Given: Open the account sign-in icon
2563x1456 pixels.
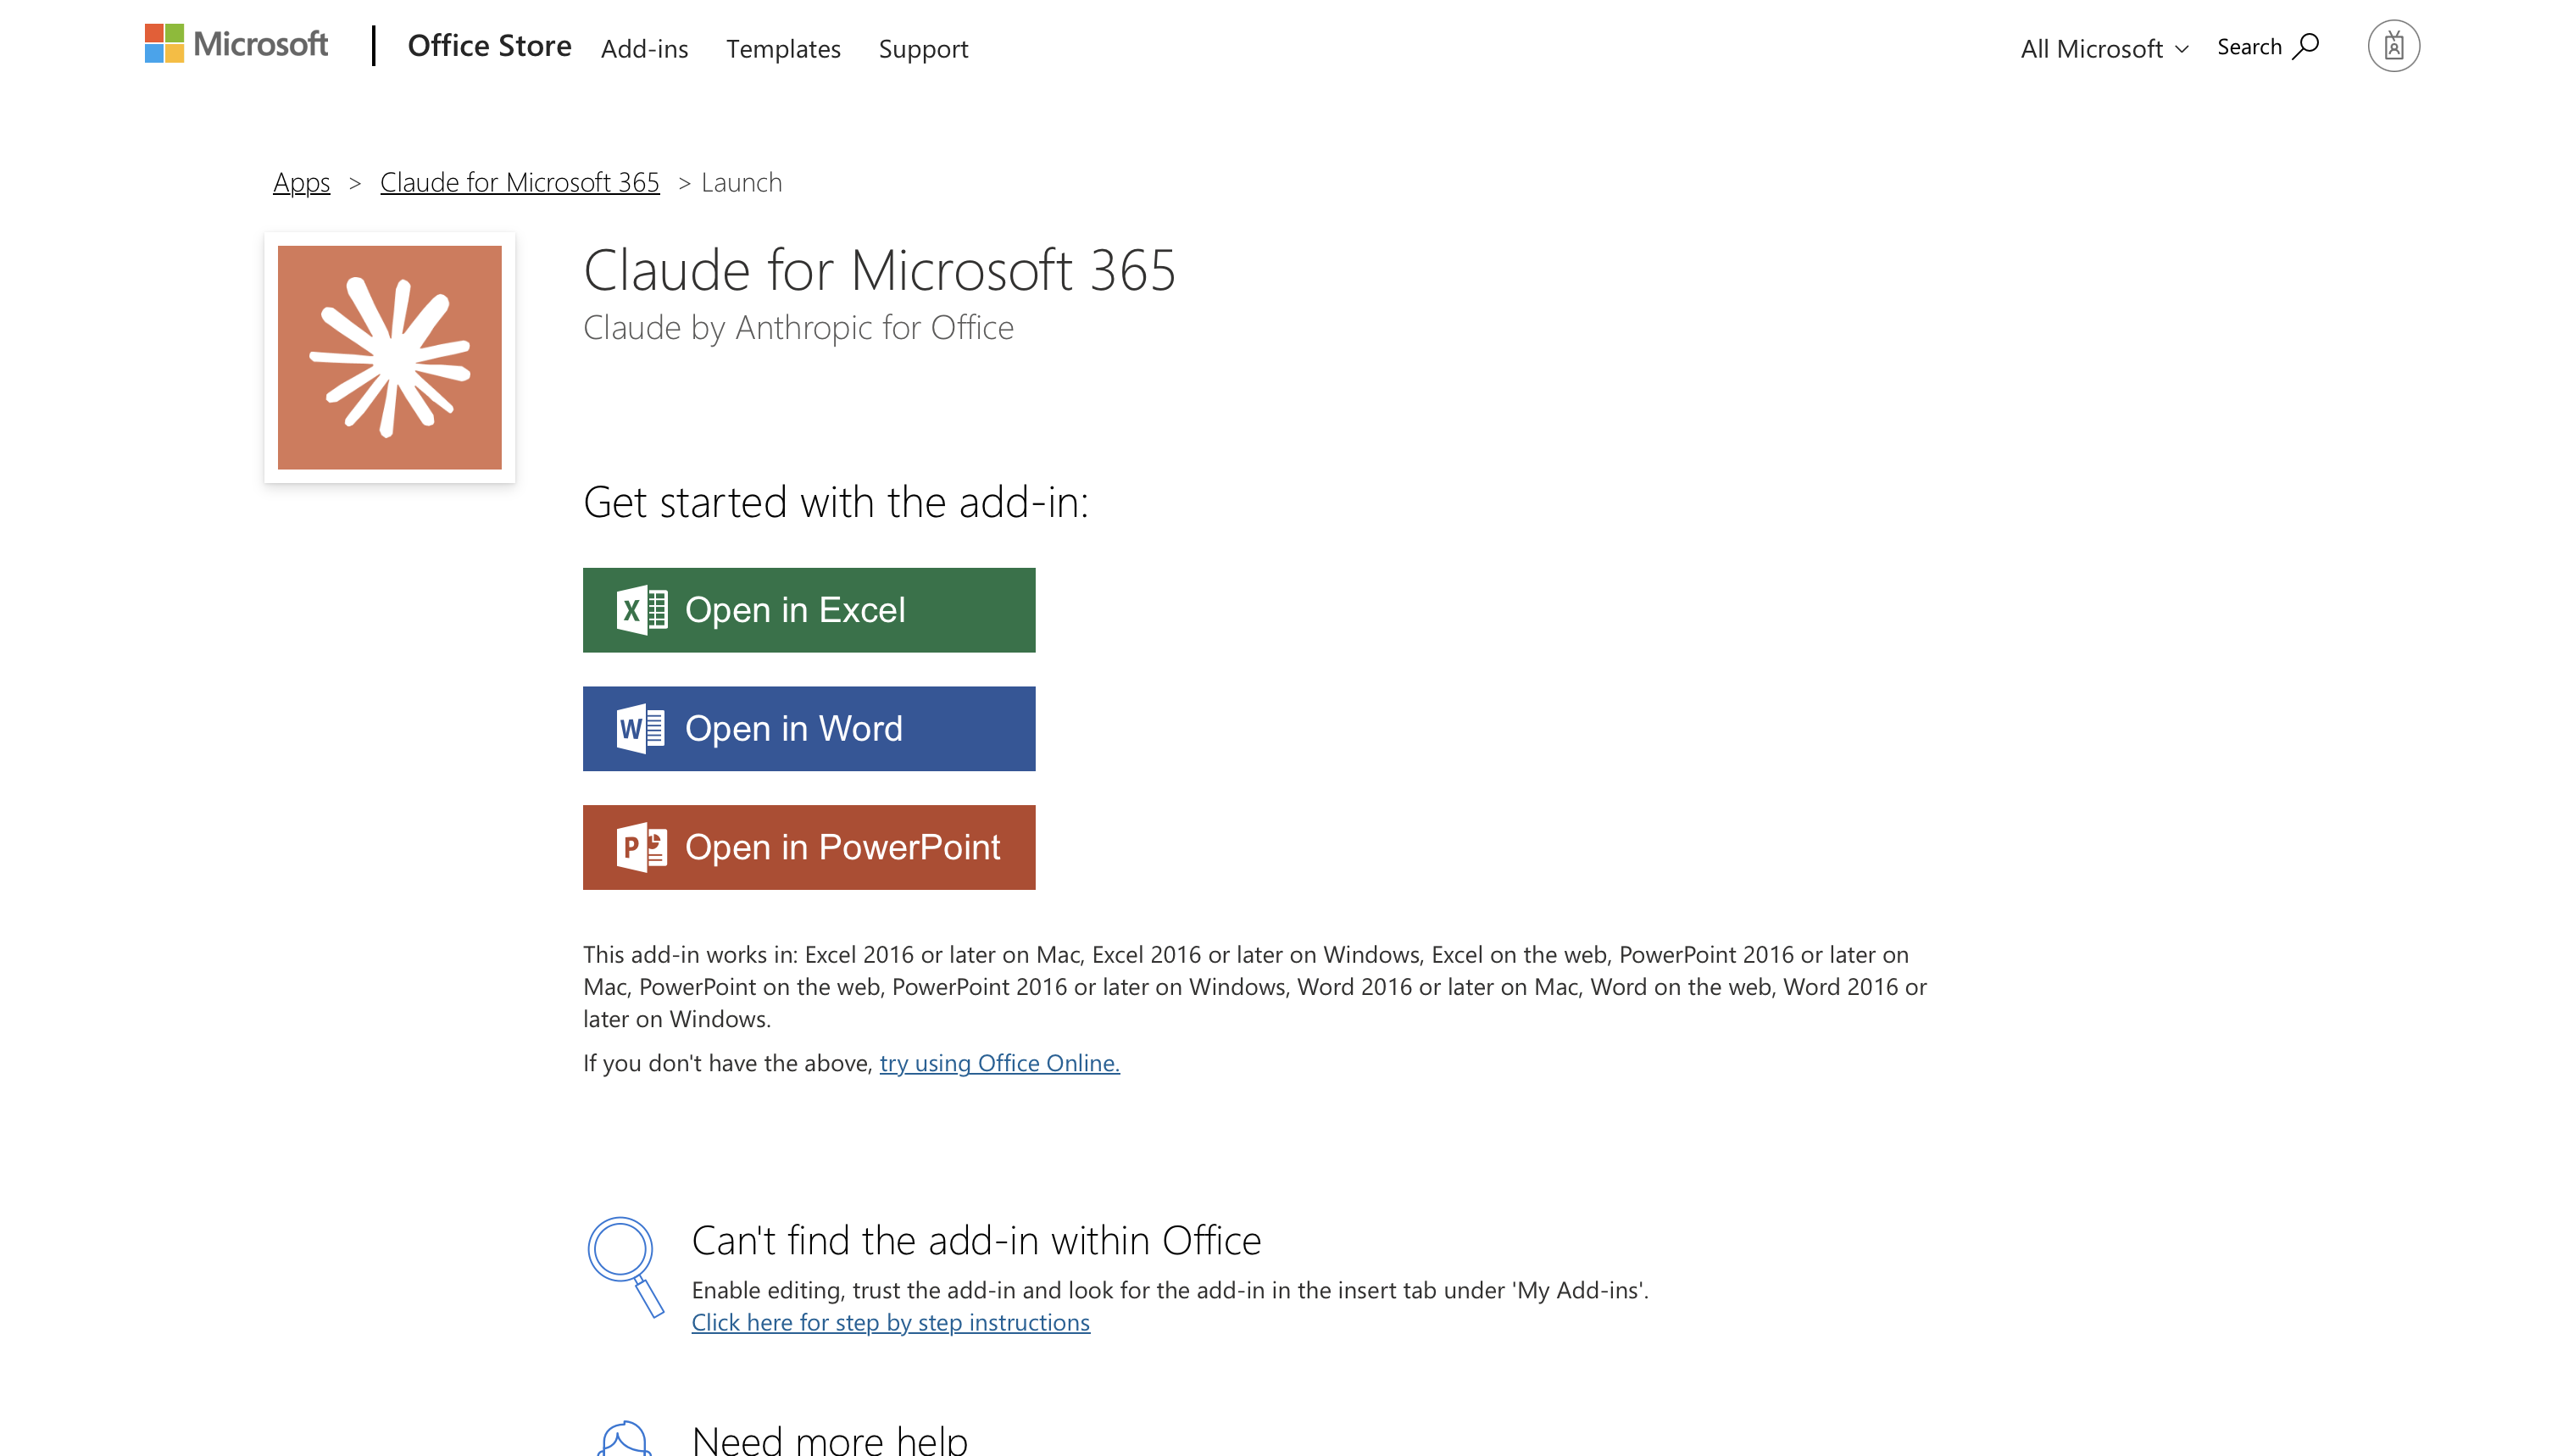Looking at the screenshot, I should pyautogui.click(x=2393, y=46).
